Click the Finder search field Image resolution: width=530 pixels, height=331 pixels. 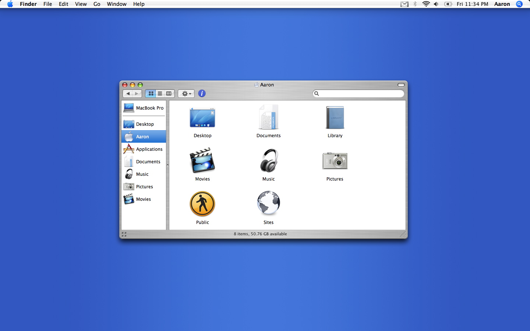tap(358, 93)
